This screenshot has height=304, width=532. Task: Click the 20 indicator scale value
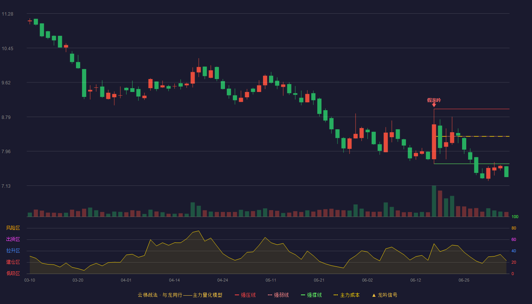click(x=514, y=262)
